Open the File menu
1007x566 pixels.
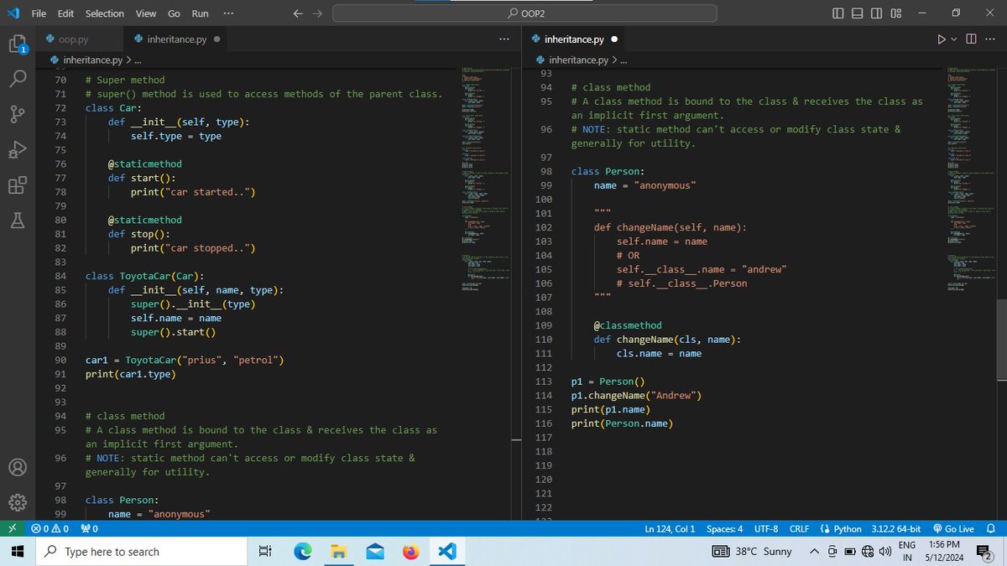[x=39, y=13]
